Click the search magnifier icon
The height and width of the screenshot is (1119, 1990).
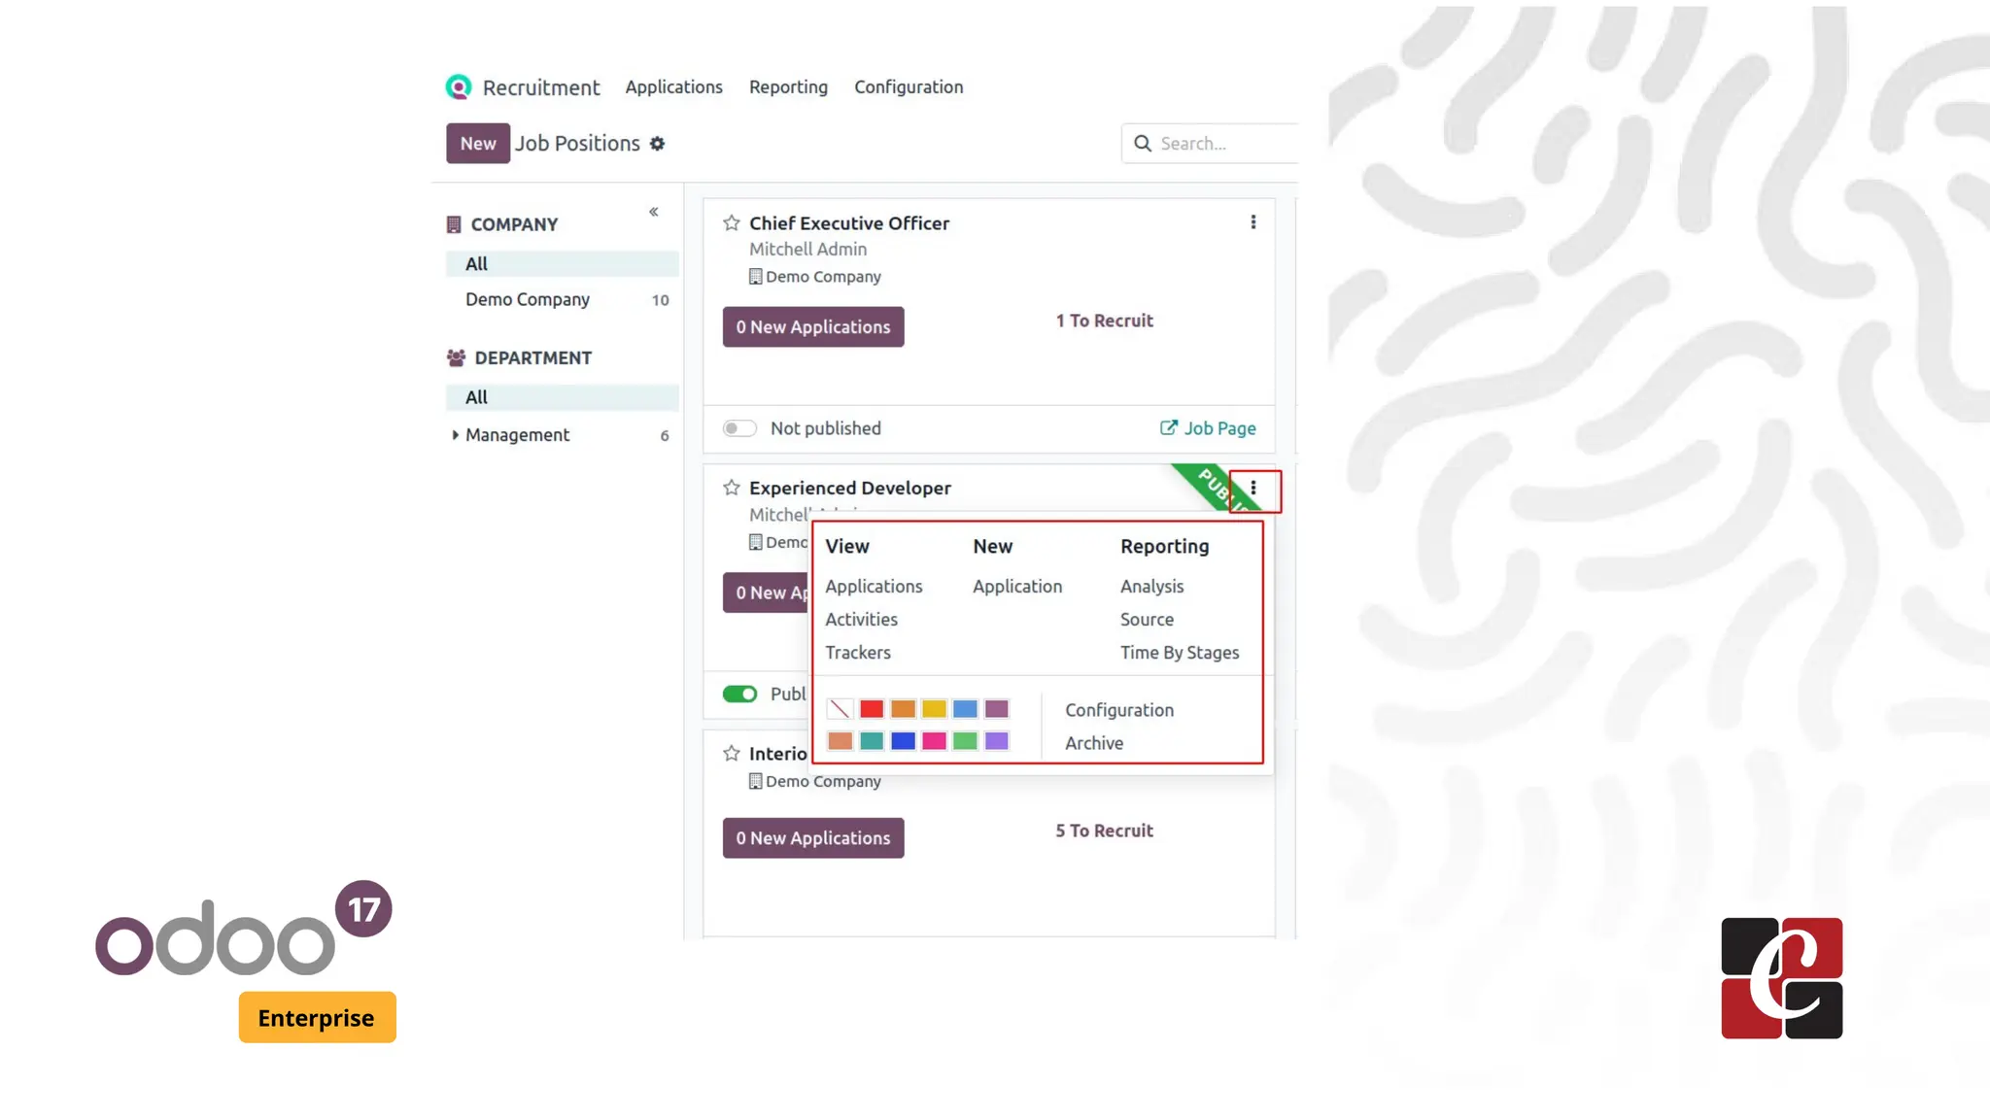click(1143, 144)
